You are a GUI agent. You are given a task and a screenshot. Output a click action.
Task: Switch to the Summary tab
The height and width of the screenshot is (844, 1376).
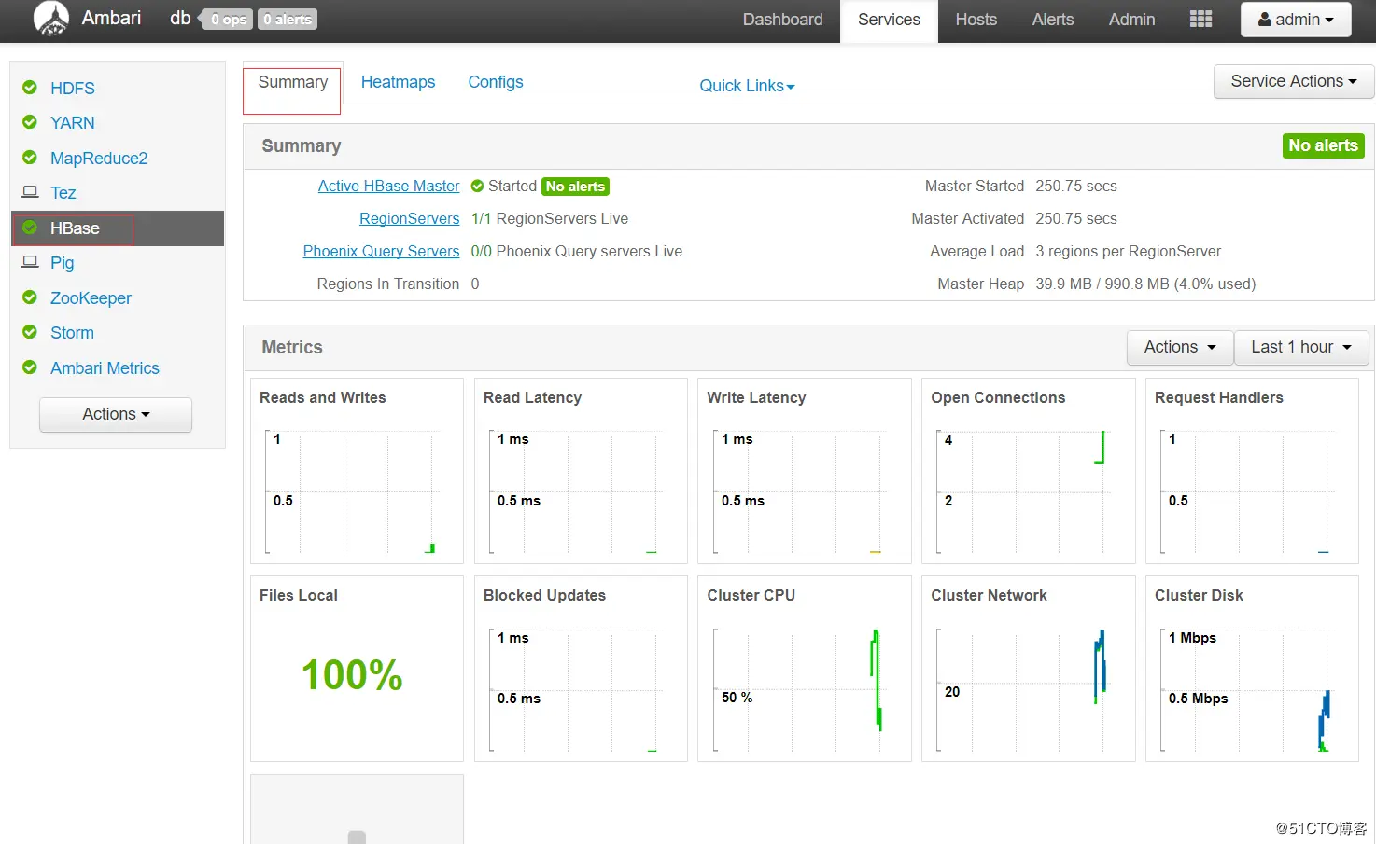tap(292, 82)
